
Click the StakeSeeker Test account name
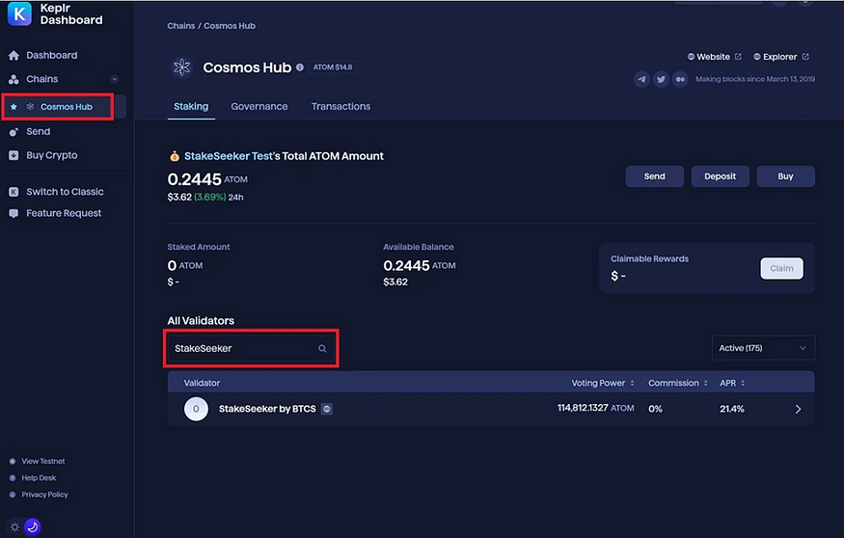229,156
